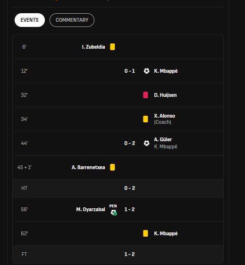Open the Events tab

pos(30,20)
